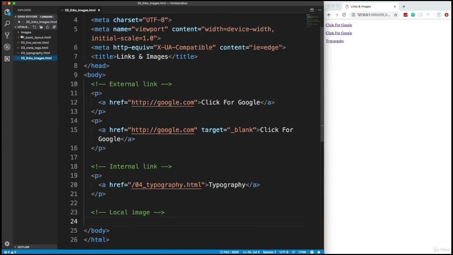Open the Search view in activity bar
453x255 pixels.
7,24
